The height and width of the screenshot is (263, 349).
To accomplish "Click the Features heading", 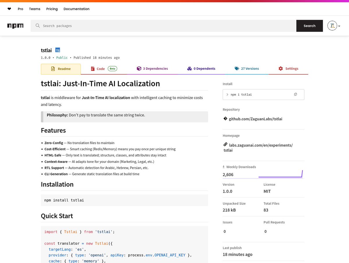I will click(53, 130).
